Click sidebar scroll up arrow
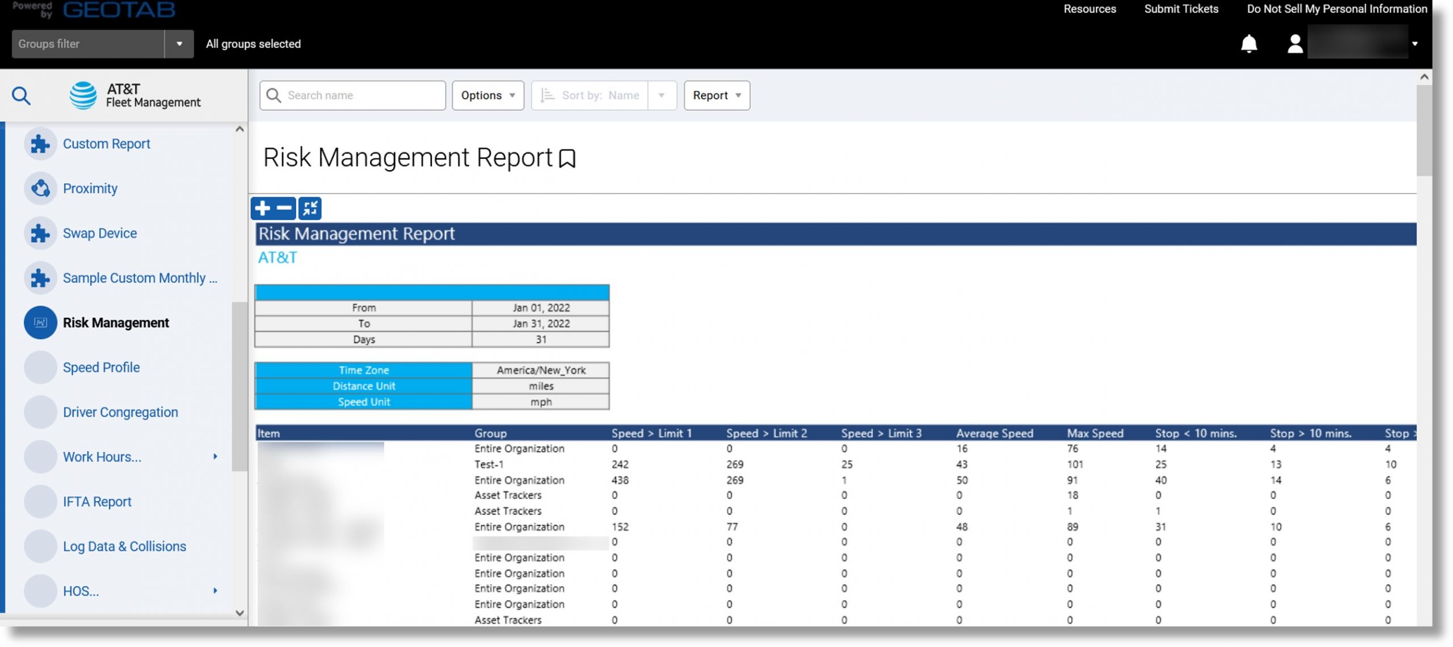 click(240, 129)
